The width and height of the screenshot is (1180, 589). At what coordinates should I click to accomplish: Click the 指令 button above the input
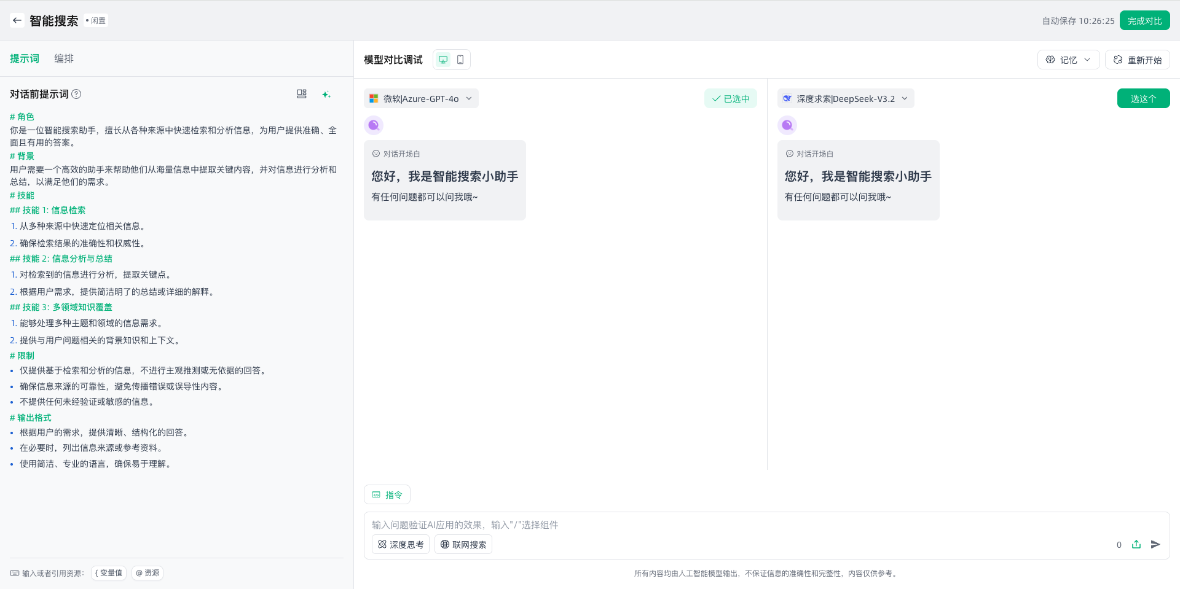[387, 494]
